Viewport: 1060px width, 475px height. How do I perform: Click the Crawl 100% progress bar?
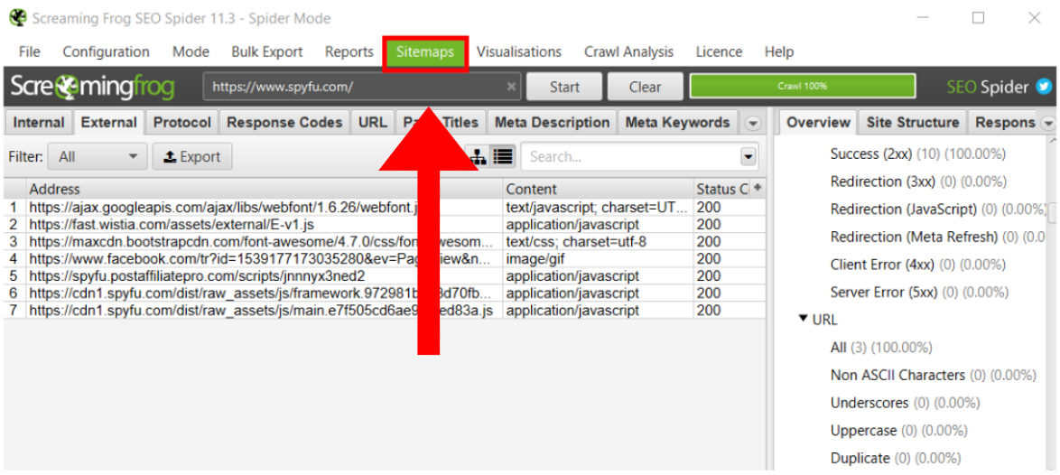point(803,87)
